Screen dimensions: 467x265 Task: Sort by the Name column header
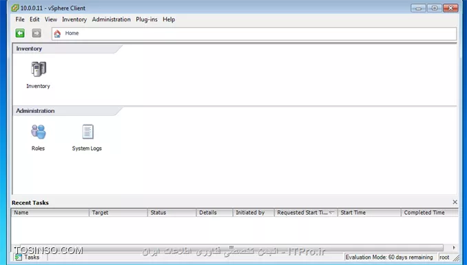pos(50,213)
